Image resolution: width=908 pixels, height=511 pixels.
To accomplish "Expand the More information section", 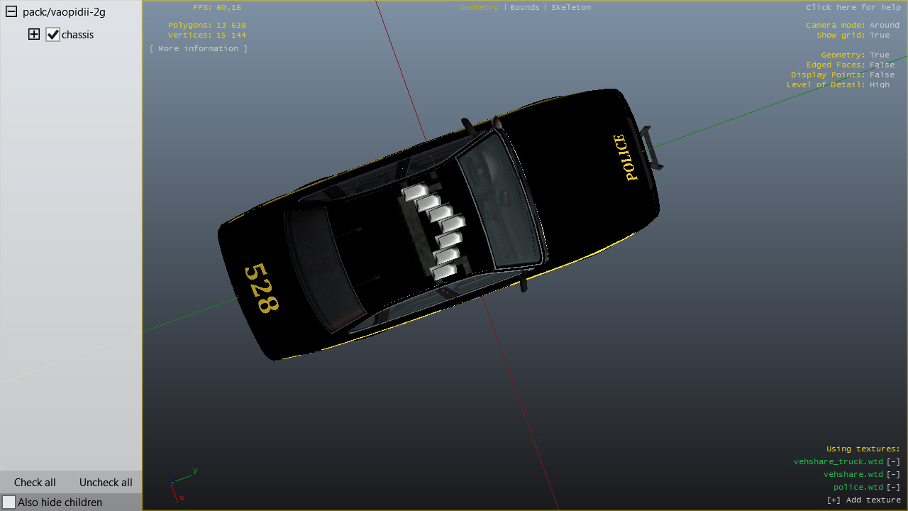I will 199,48.
